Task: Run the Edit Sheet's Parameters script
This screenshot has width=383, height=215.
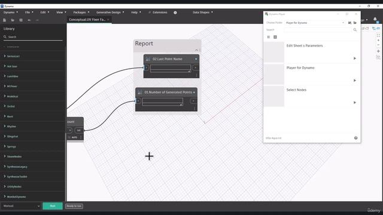Action: point(355,59)
